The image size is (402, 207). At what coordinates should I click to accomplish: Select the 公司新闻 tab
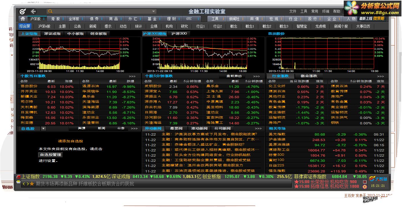click(222, 128)
